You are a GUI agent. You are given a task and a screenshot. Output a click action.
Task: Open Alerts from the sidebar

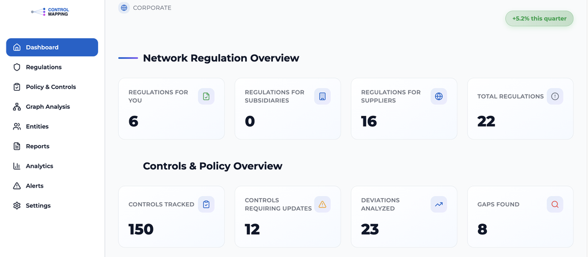pos(35,186)
